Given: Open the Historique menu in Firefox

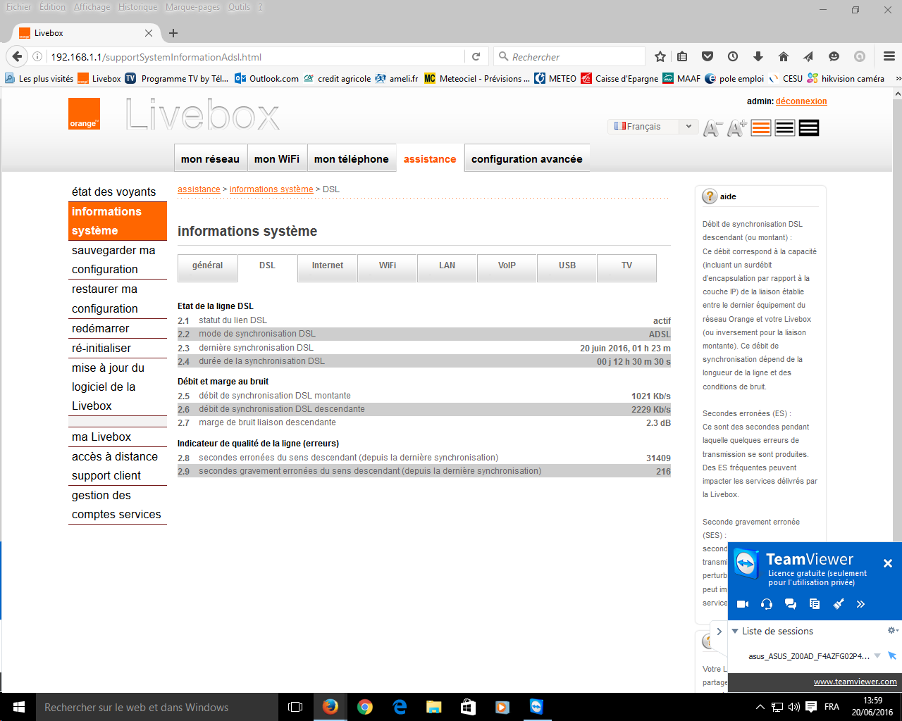Looking at the screenshot, I should [137, 7].
